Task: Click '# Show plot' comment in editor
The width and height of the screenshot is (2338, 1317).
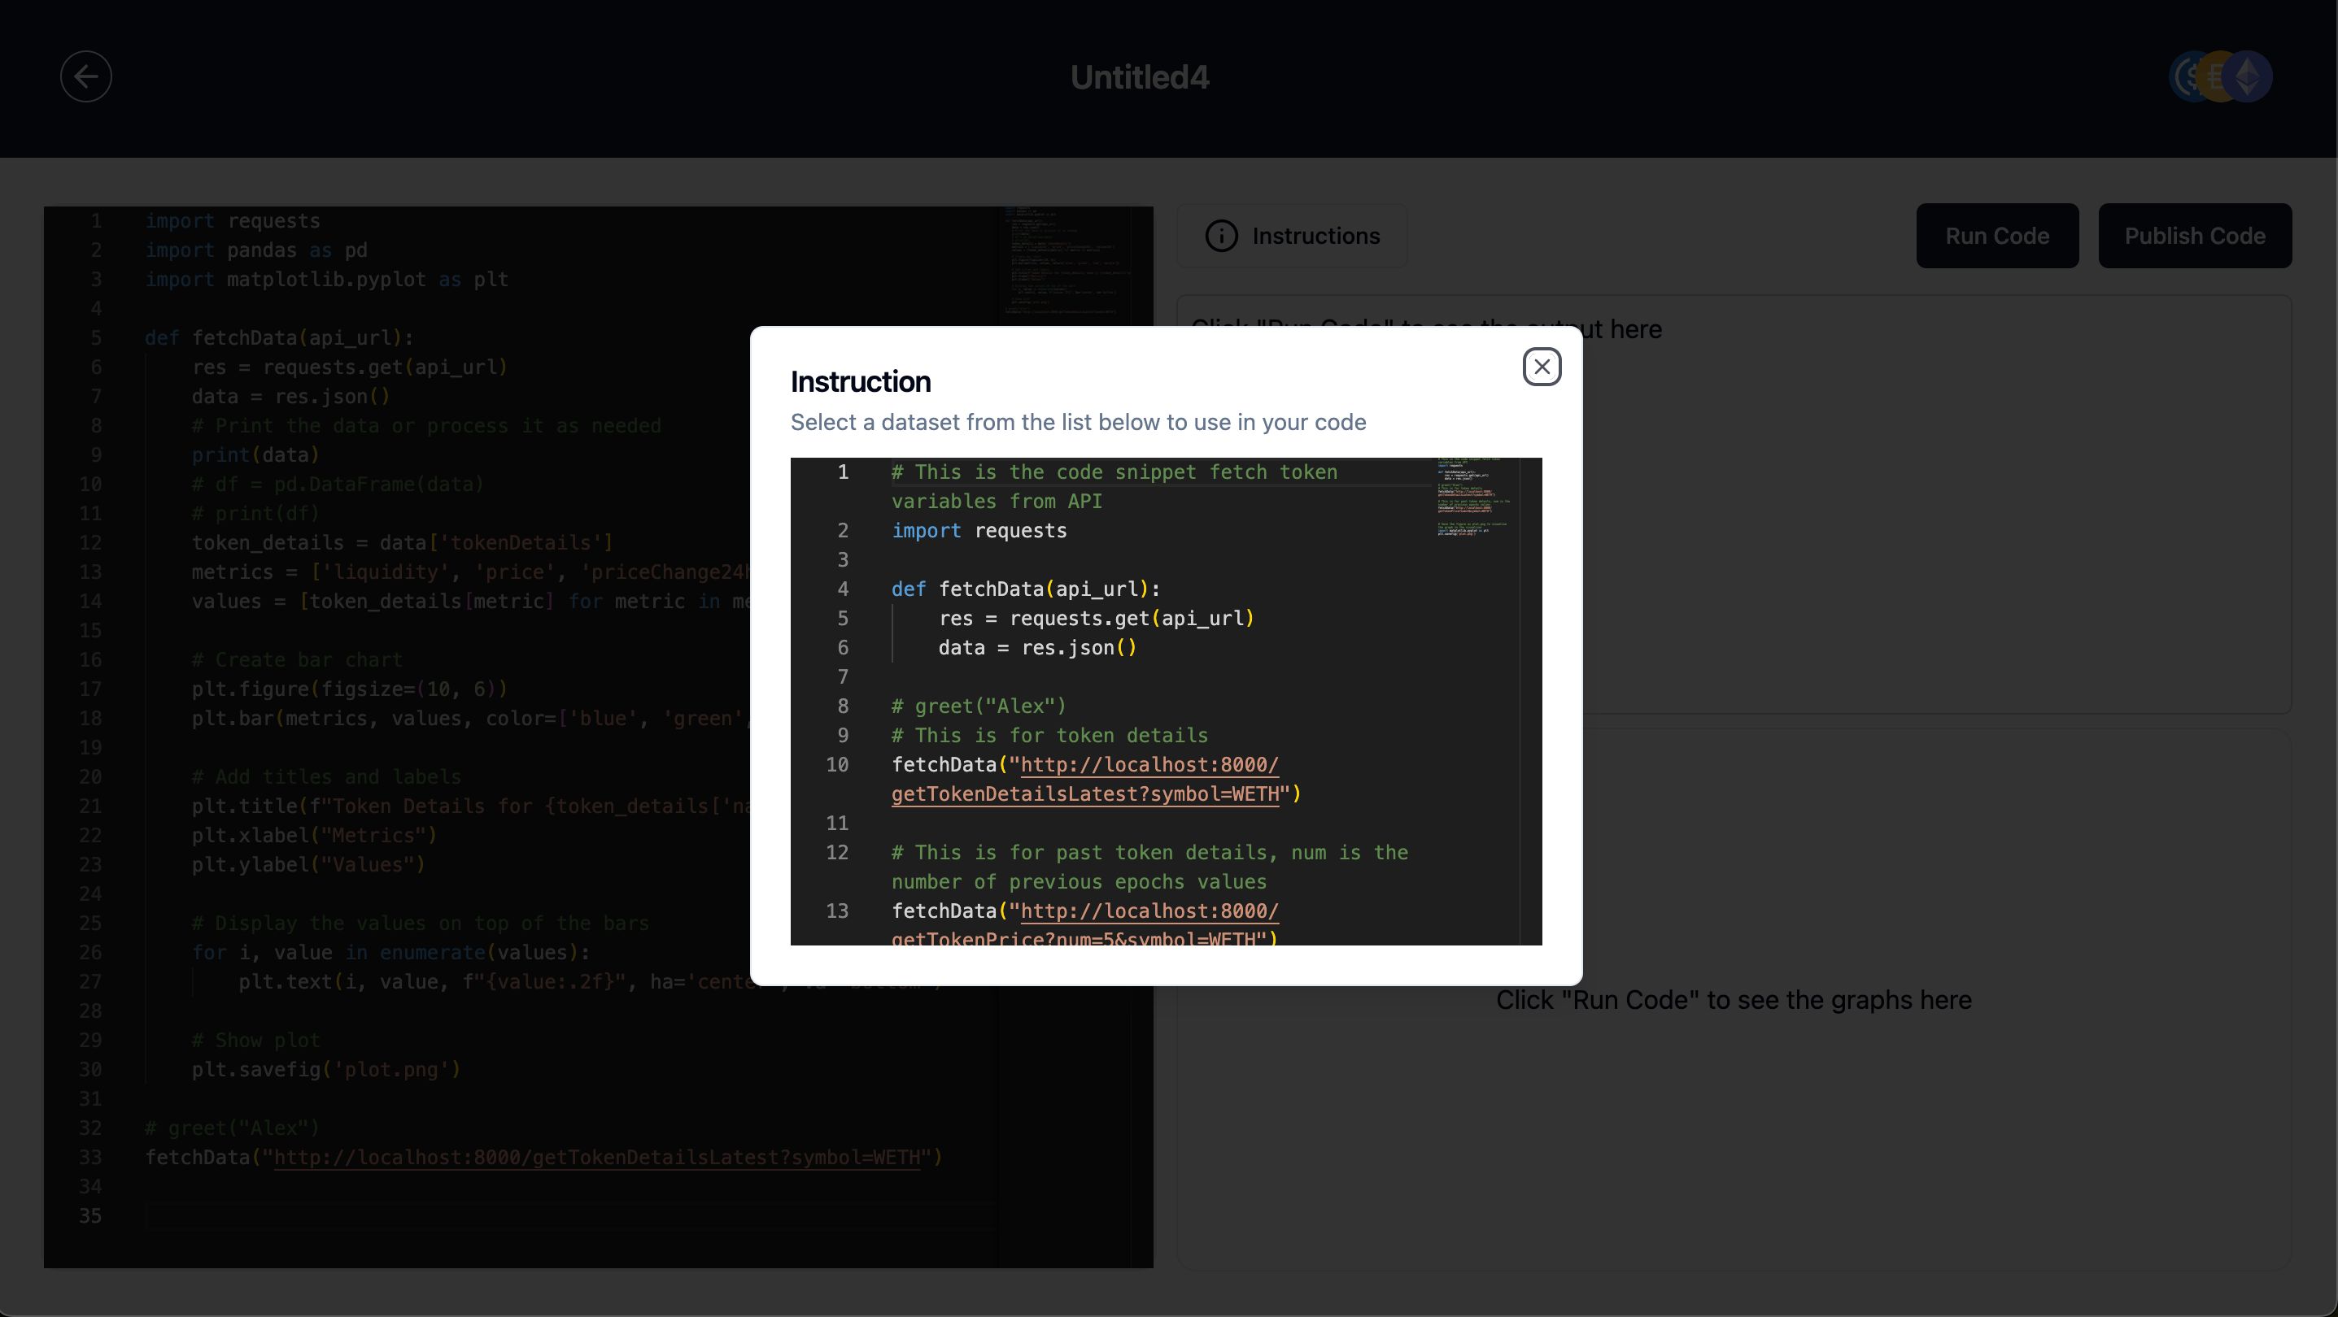Action: (x=256, y=1041)
